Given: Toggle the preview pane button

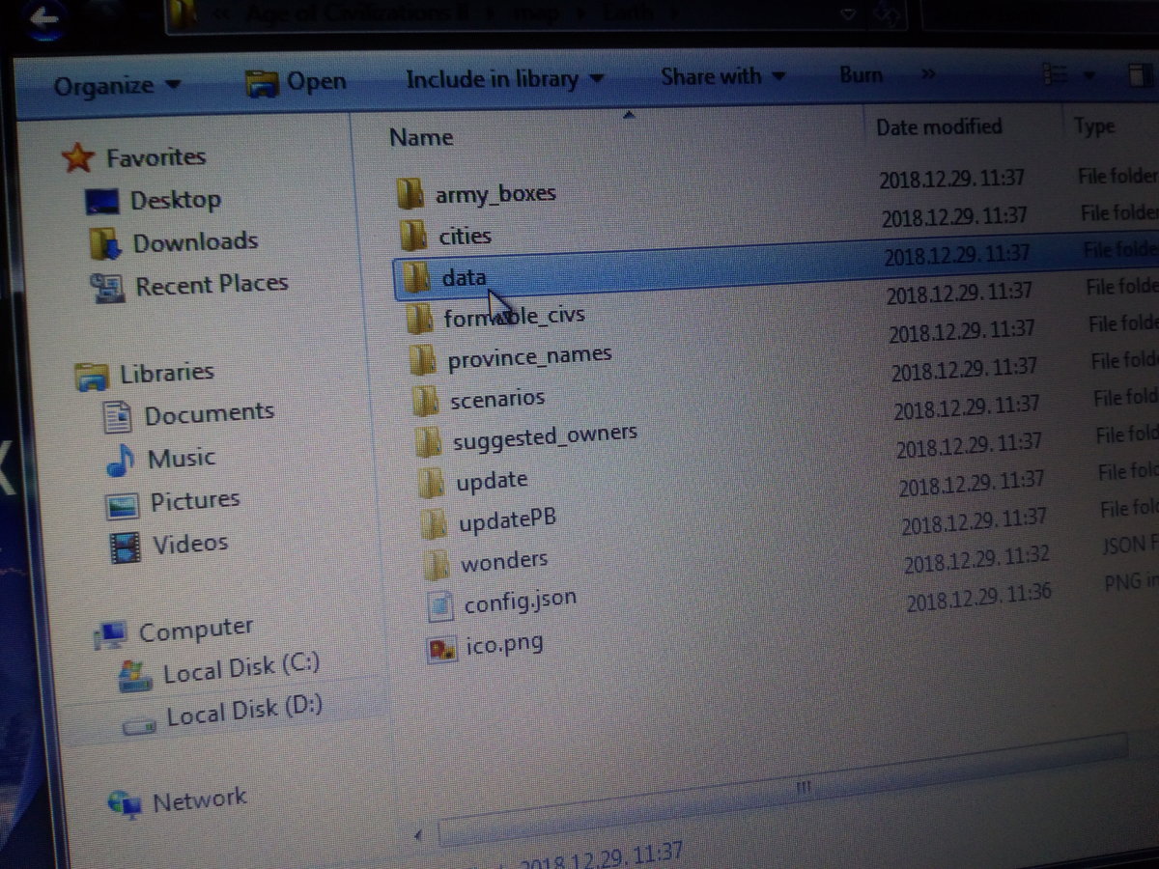Looking at the screenshot, I should 1141,75.
